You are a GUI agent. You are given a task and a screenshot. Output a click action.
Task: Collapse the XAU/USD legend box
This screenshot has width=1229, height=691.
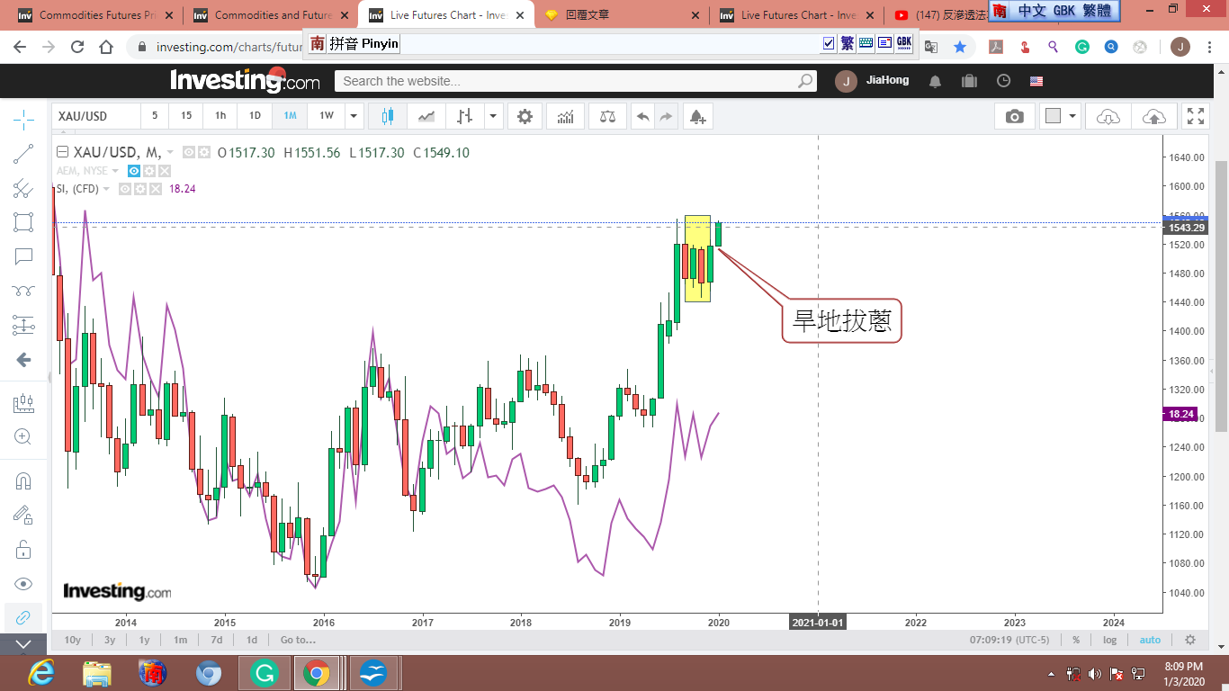click(x=62, y=153)
